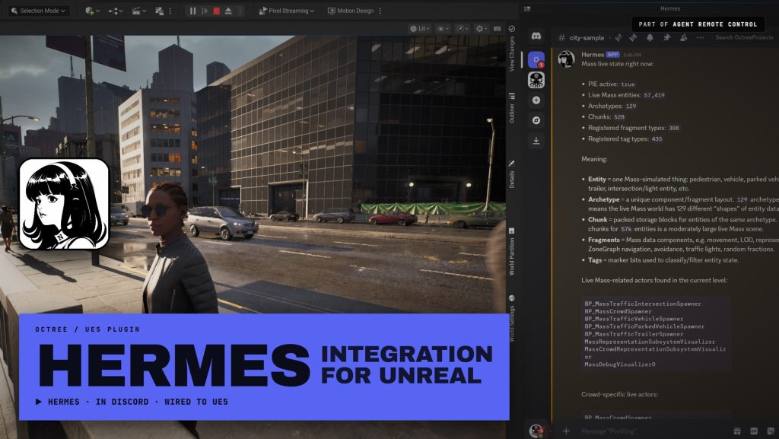Open the Details side tab
The height and width of the screenshot is (439, 779).
tap(512, 174)
